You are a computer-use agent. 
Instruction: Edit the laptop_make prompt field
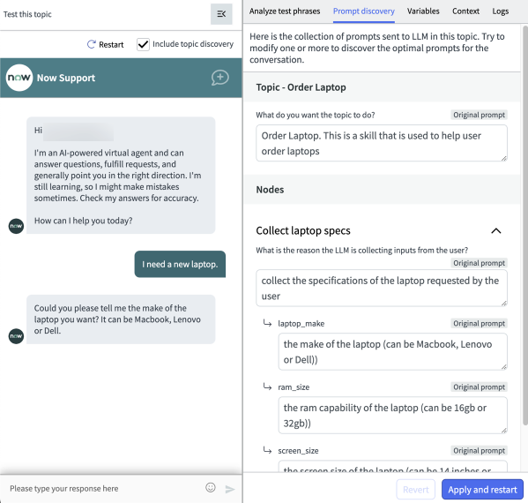392,351
